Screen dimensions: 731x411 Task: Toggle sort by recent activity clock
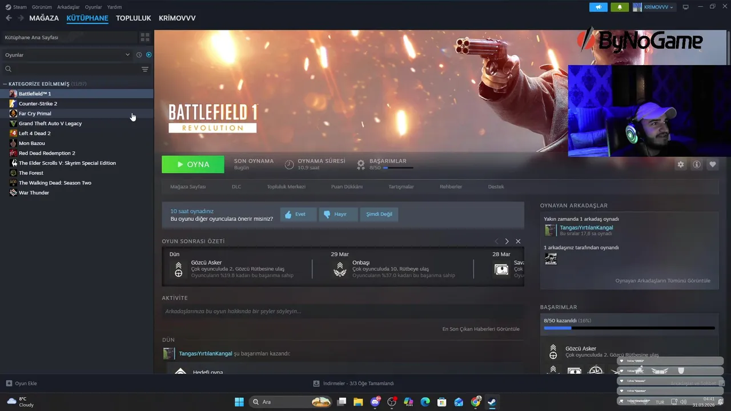point(139,55)
